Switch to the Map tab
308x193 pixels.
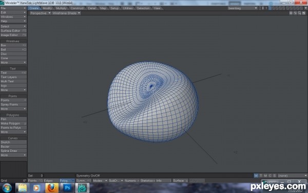(103, 8)
